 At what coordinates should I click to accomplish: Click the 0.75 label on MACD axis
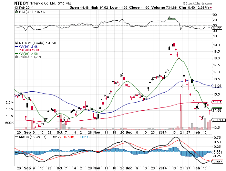(x=217, y=138)
